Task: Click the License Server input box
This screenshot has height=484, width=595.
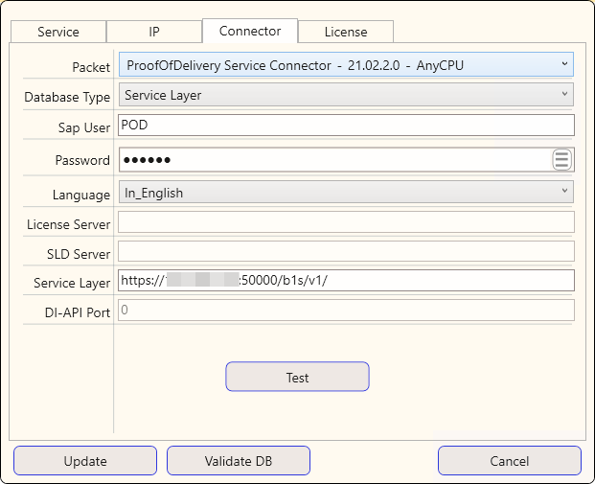Action: [x=345, y=222]
